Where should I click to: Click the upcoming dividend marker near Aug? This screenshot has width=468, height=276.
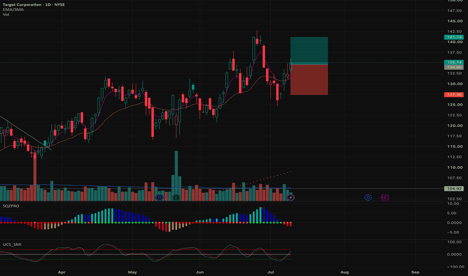pyautogui.click(x=368, y=198)
